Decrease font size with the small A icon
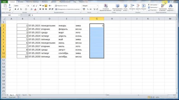This screenshot has height=100, width=179. click(36, 6)
